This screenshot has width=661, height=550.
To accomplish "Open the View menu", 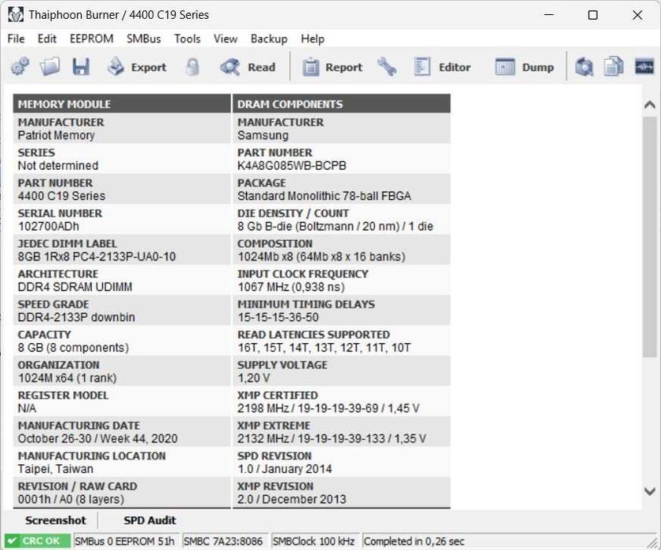I will [x=226, y=39].
